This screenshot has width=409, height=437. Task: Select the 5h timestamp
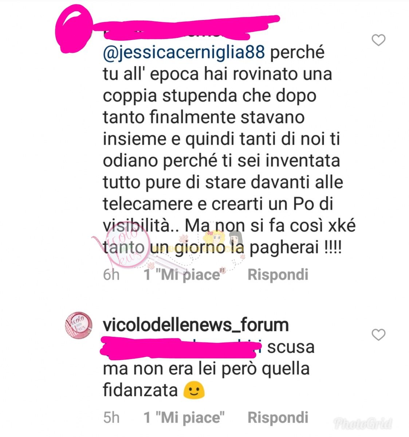pos(111,418)
